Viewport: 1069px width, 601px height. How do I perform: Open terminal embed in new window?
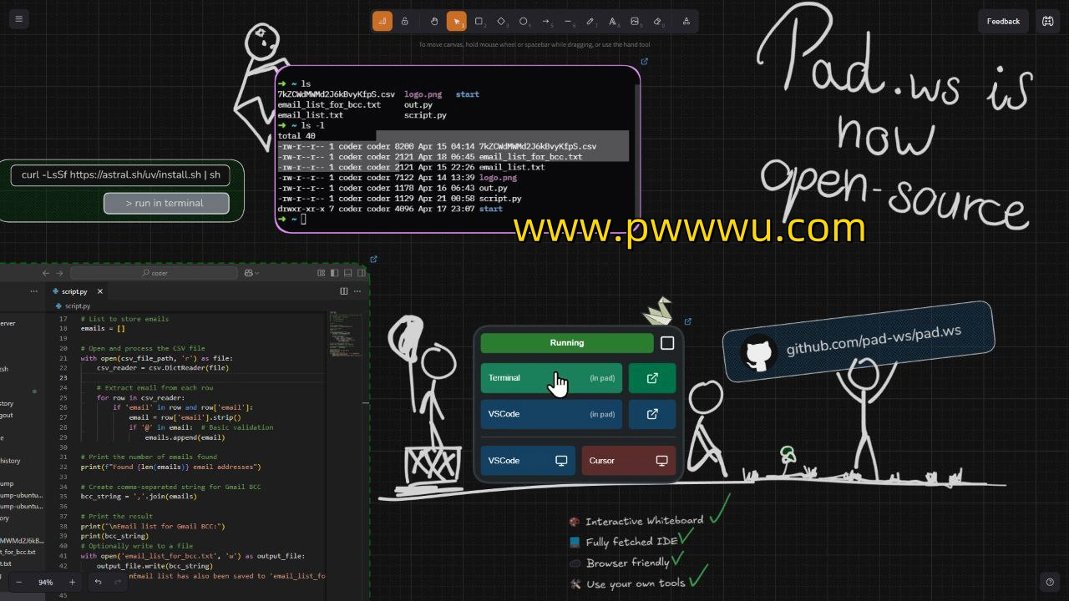tap(644, 61)
